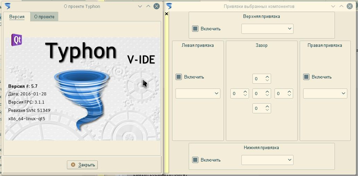
Task: Click the small black X left of anchors panel
Action: tap(167, 14)
